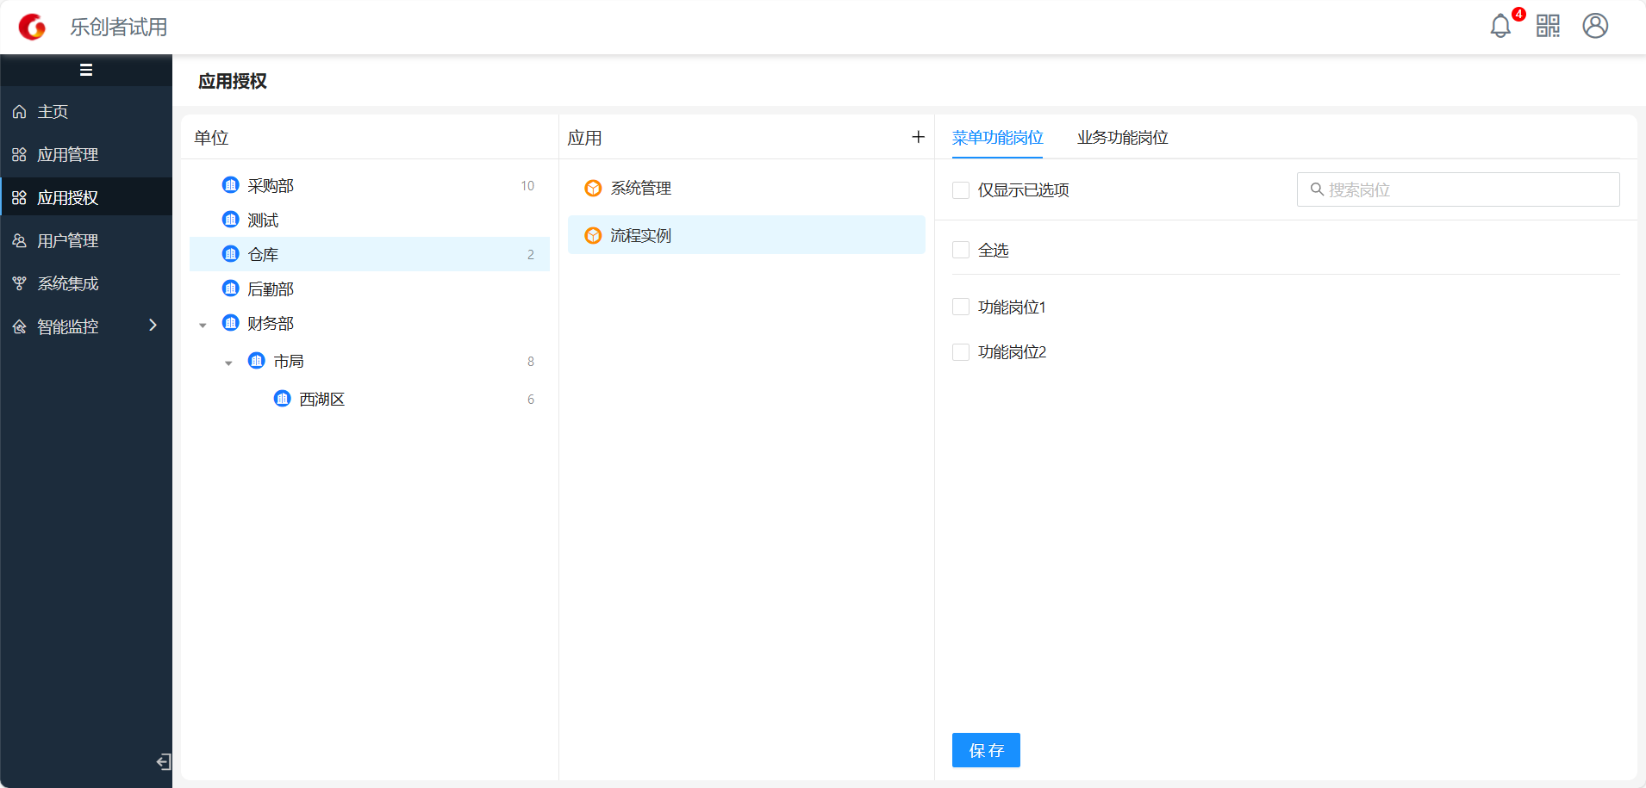Open the user profile icon

(1595, 26)
